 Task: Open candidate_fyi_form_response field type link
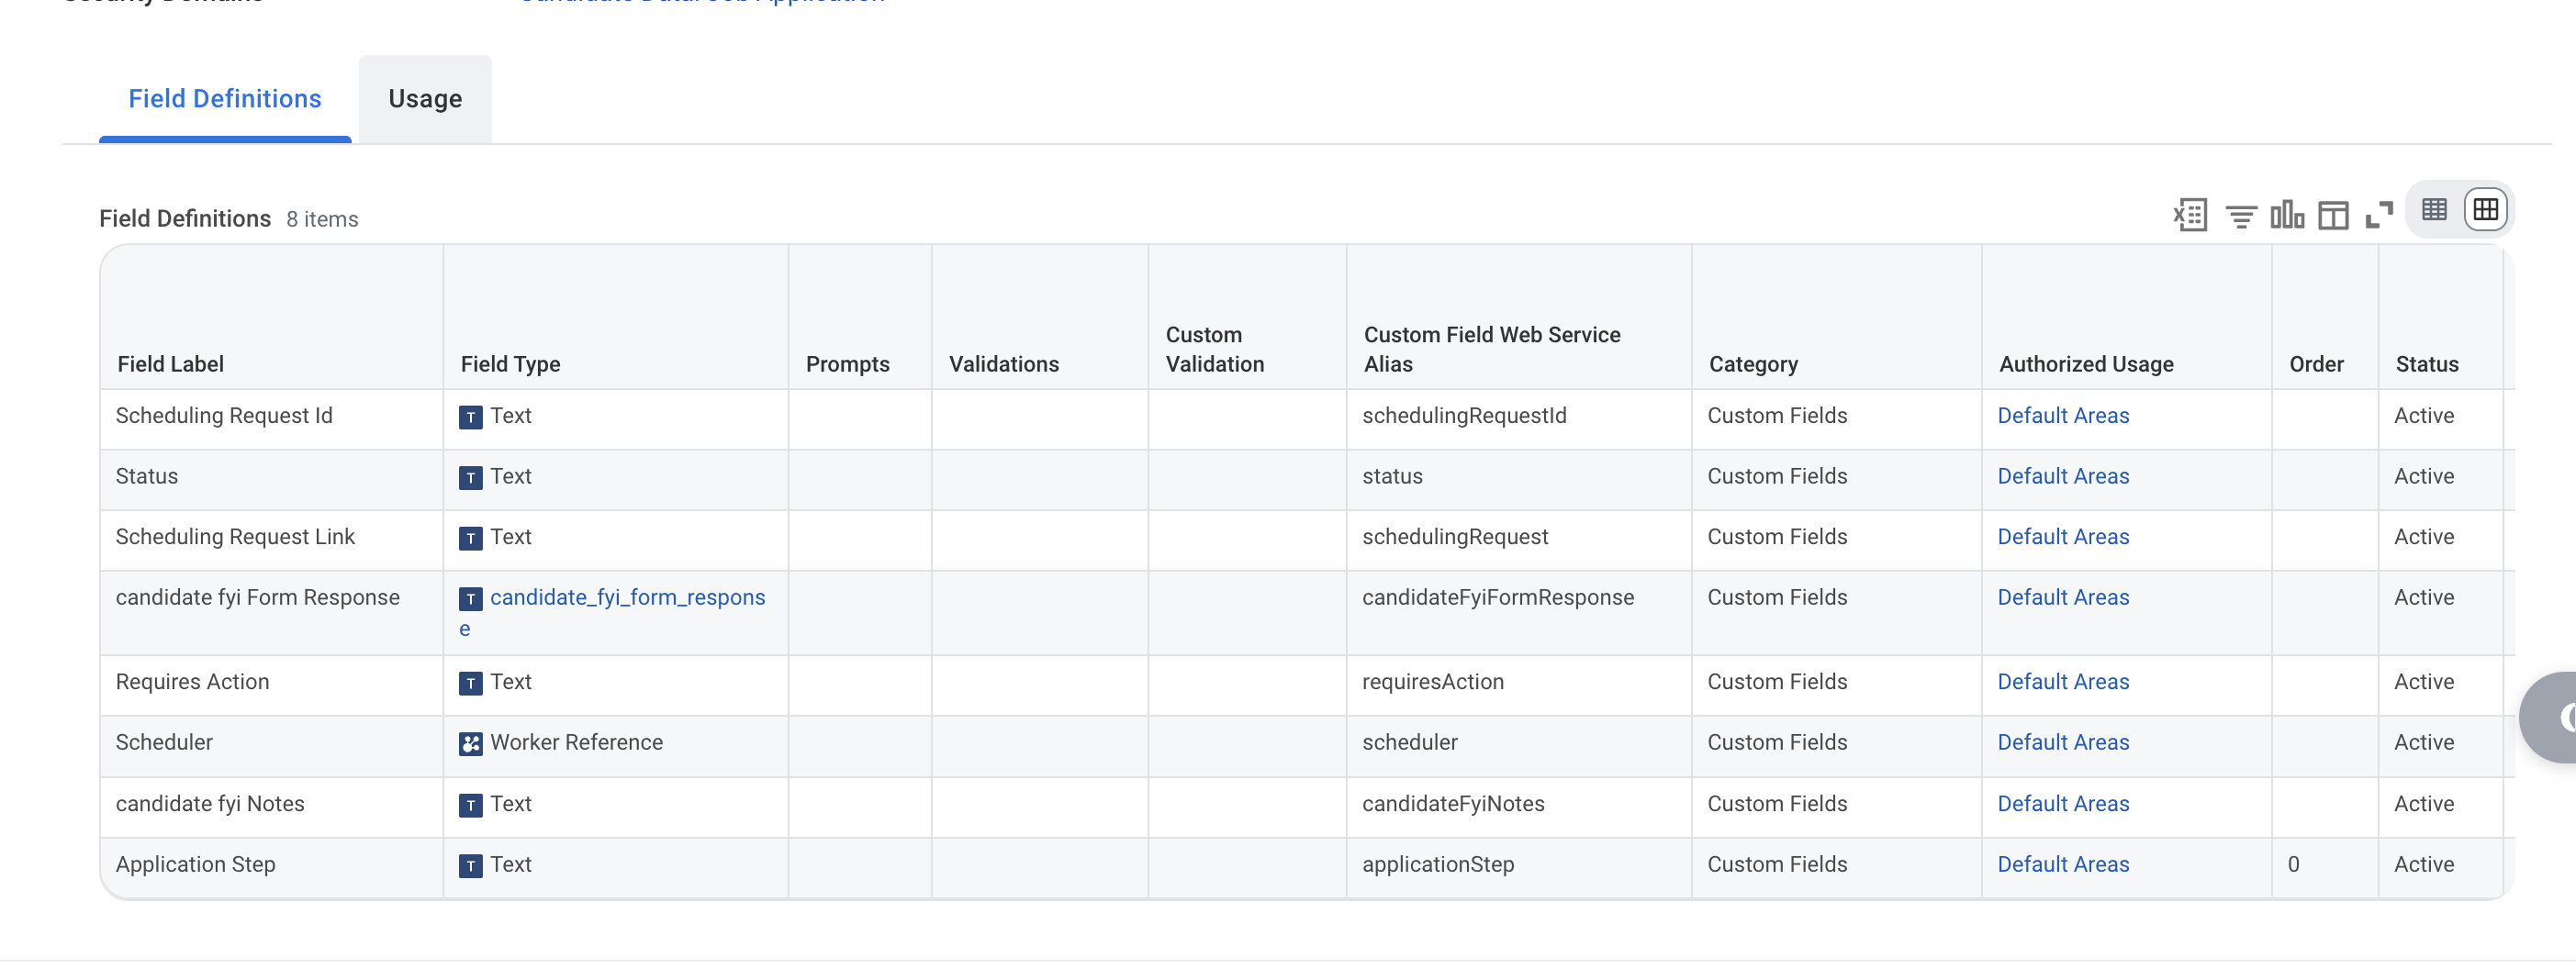pyautogui.click(x=612, y=613)
